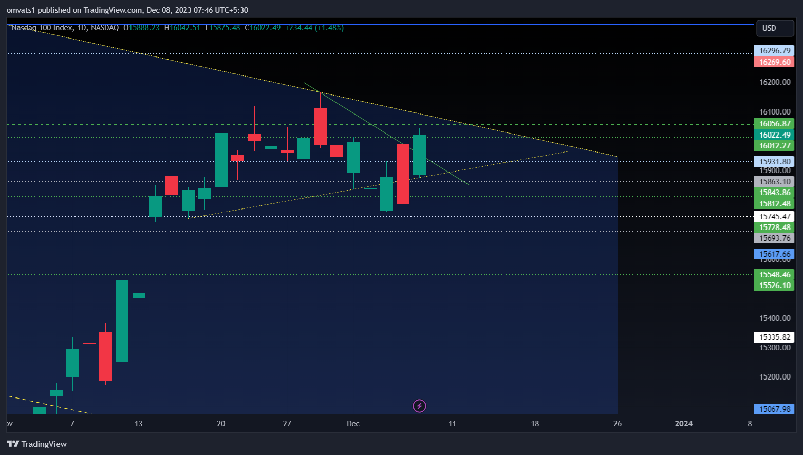Select the blue 15617.66 price label
This screenshot has width=803, height=455.
774,254
